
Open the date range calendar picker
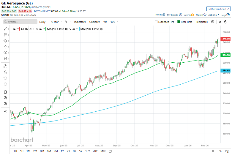click(x=110, y=151)
